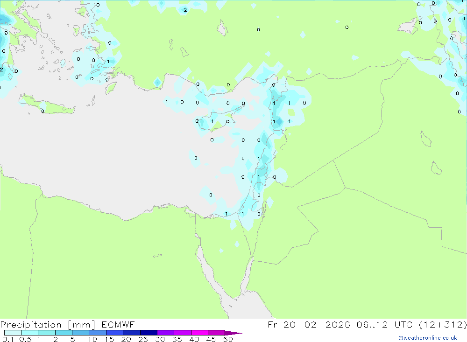Image resolution: width=467 pixels, height=342 pixels.
Task: Click the (12+312) forecast step label
Action: (442, 324)
